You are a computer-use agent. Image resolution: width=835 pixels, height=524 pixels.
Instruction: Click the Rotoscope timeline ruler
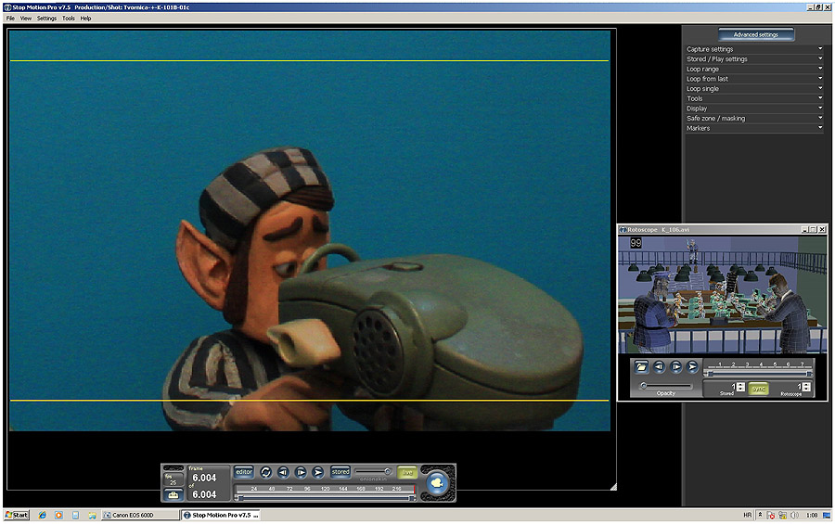pyautogui.click(x=758, y=364)
